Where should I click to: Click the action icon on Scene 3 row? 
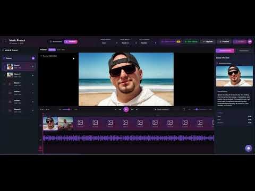(x=32, y=84)
